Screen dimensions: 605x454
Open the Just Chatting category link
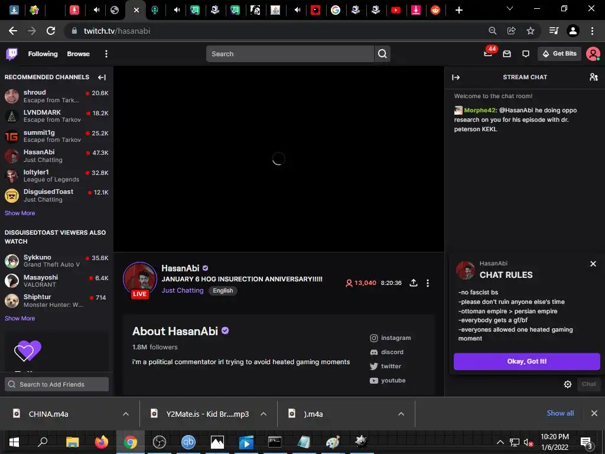(x=183, y=290)
